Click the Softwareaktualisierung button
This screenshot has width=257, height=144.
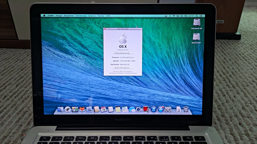pos(123,53)
